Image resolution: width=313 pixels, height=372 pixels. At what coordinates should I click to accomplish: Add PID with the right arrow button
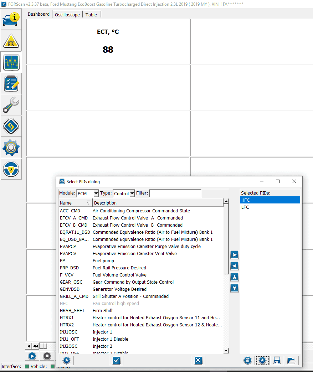[x=235, y=255]
